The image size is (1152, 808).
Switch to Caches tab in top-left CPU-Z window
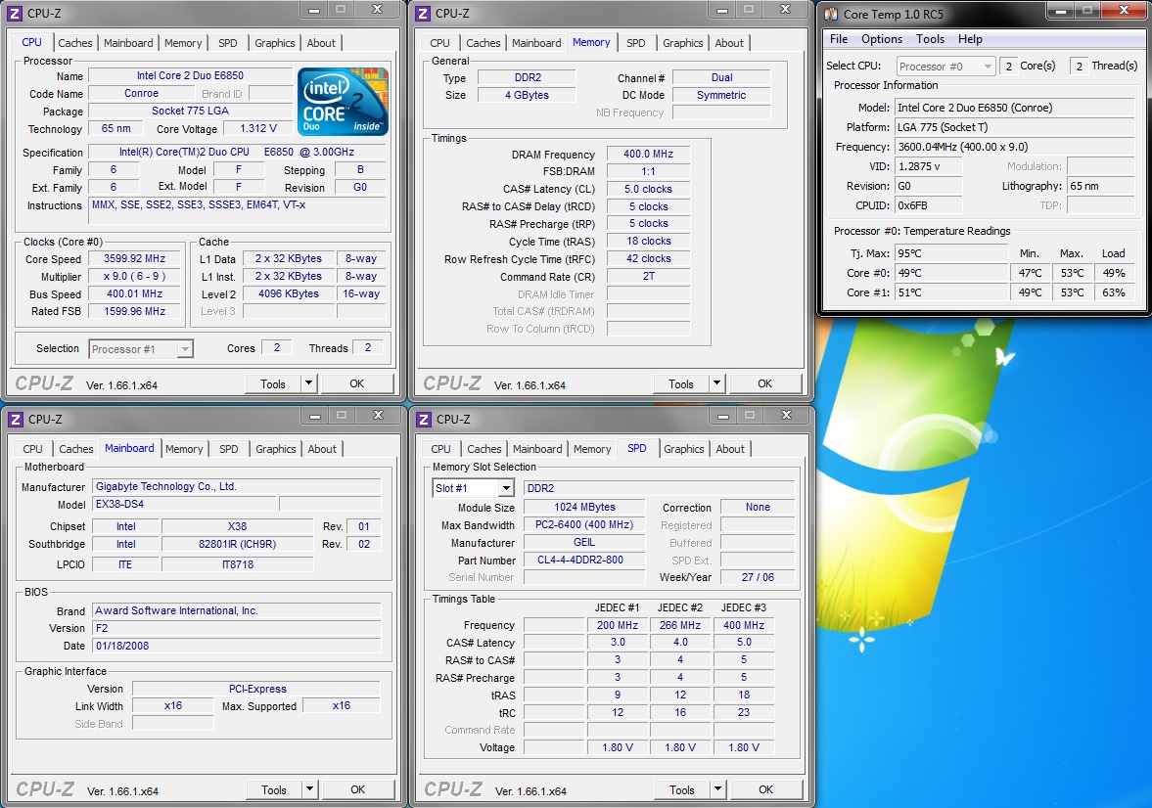click(75, 43)
